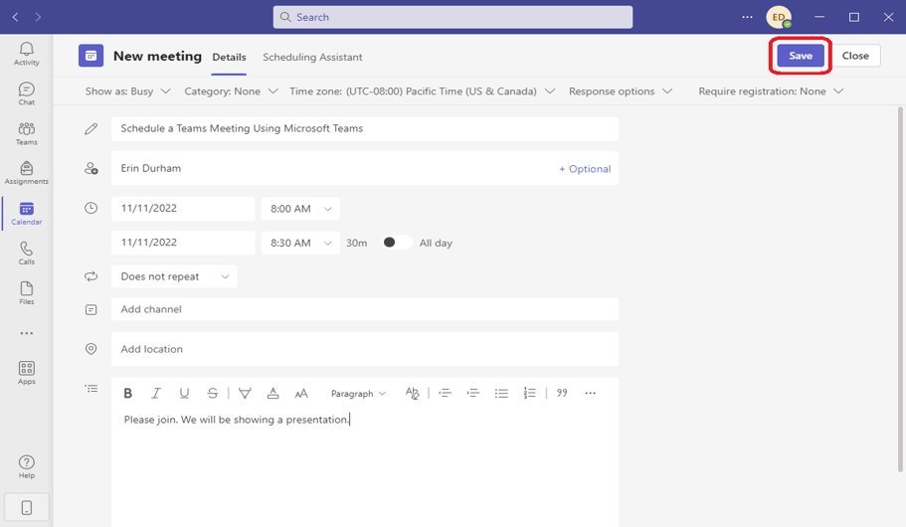The width and height of the screenshot is (906, 527).
Task: Click the attendees field with Erin Durham
Action: point(365,168)
